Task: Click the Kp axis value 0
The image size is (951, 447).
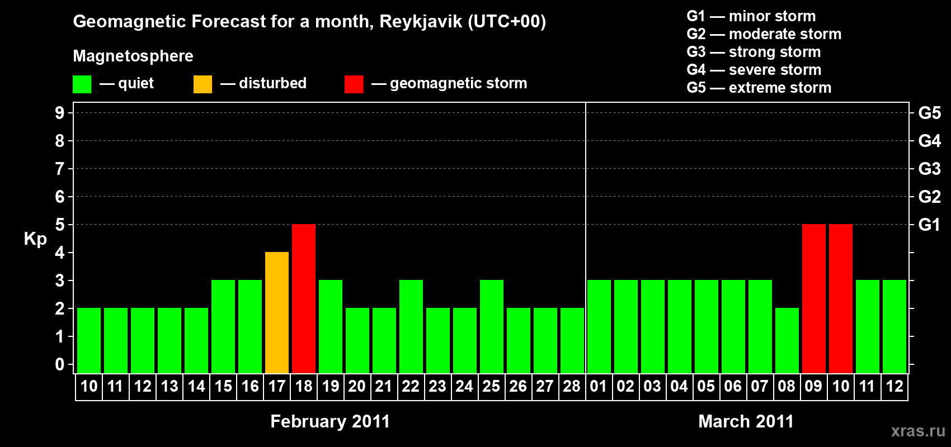Action: point(60,364)
